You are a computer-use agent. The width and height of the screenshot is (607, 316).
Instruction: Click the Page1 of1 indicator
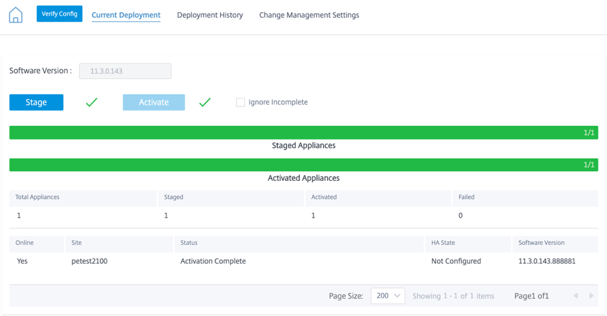click(x=531, y=296)
